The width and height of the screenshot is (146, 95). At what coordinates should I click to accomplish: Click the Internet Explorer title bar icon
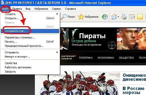click(x=2, y=2)
